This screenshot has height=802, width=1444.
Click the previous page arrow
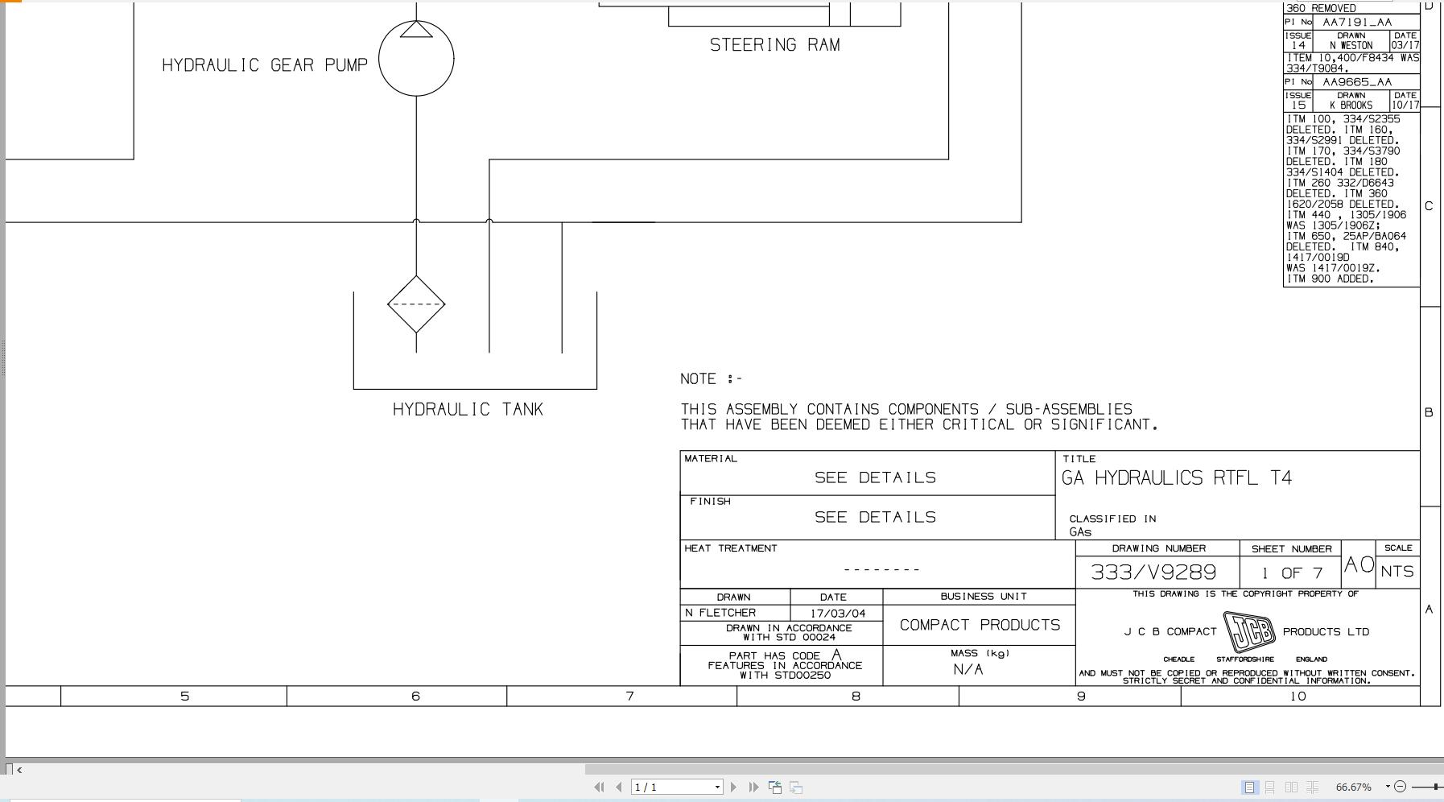[618, 787]
